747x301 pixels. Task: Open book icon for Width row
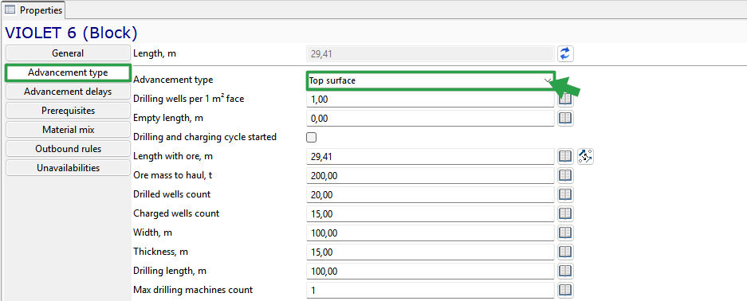tap(565, 233)
